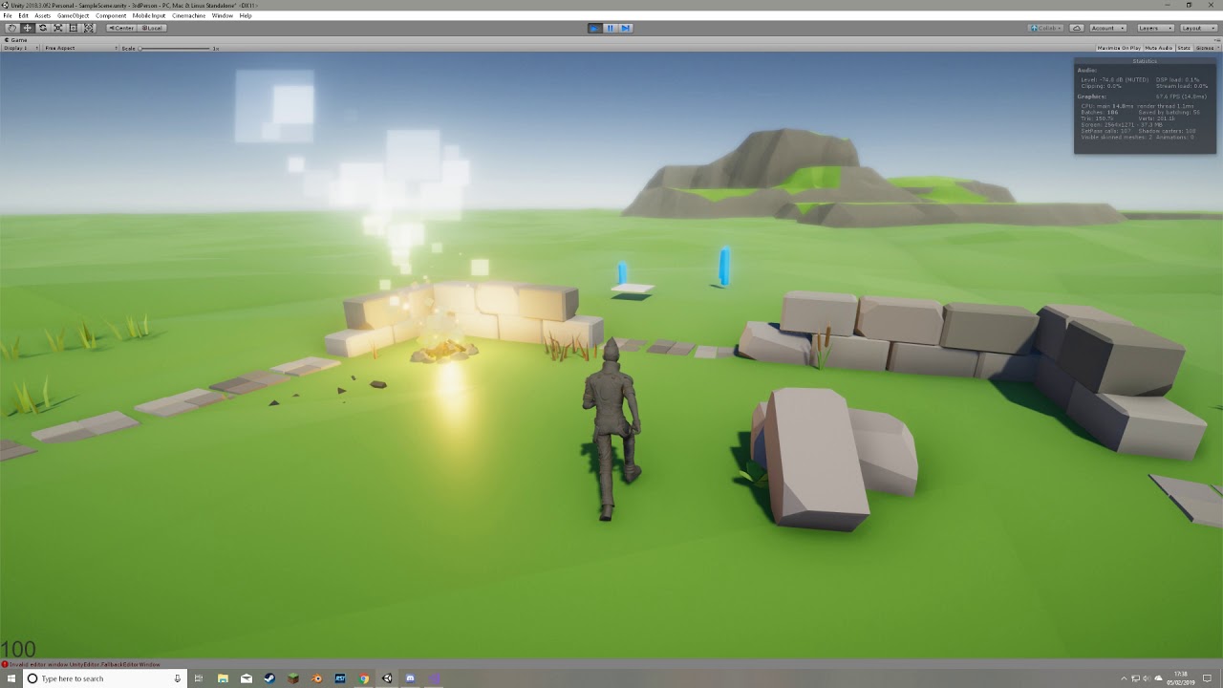This screenshot has width=1223, height=688.
Task: Open the Collab dropdown
Action: coord(1046,28)
